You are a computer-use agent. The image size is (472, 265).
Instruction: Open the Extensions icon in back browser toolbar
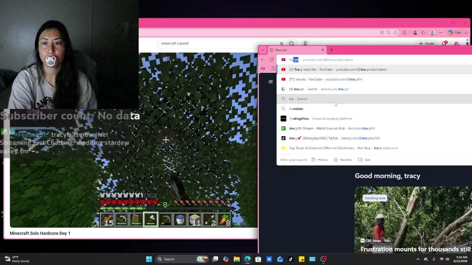(405, 33)
